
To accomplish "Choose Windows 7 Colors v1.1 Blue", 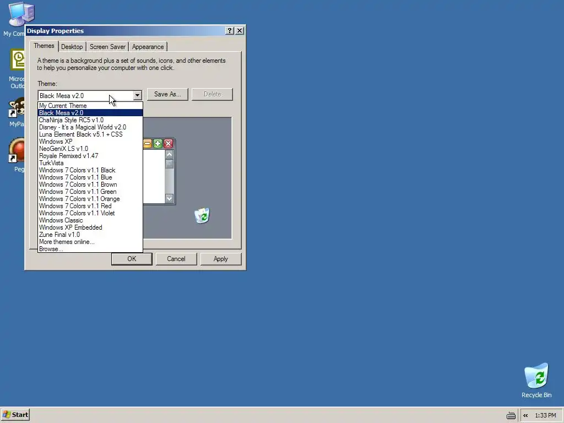I will pyautogui.click(x=90, y=177).
